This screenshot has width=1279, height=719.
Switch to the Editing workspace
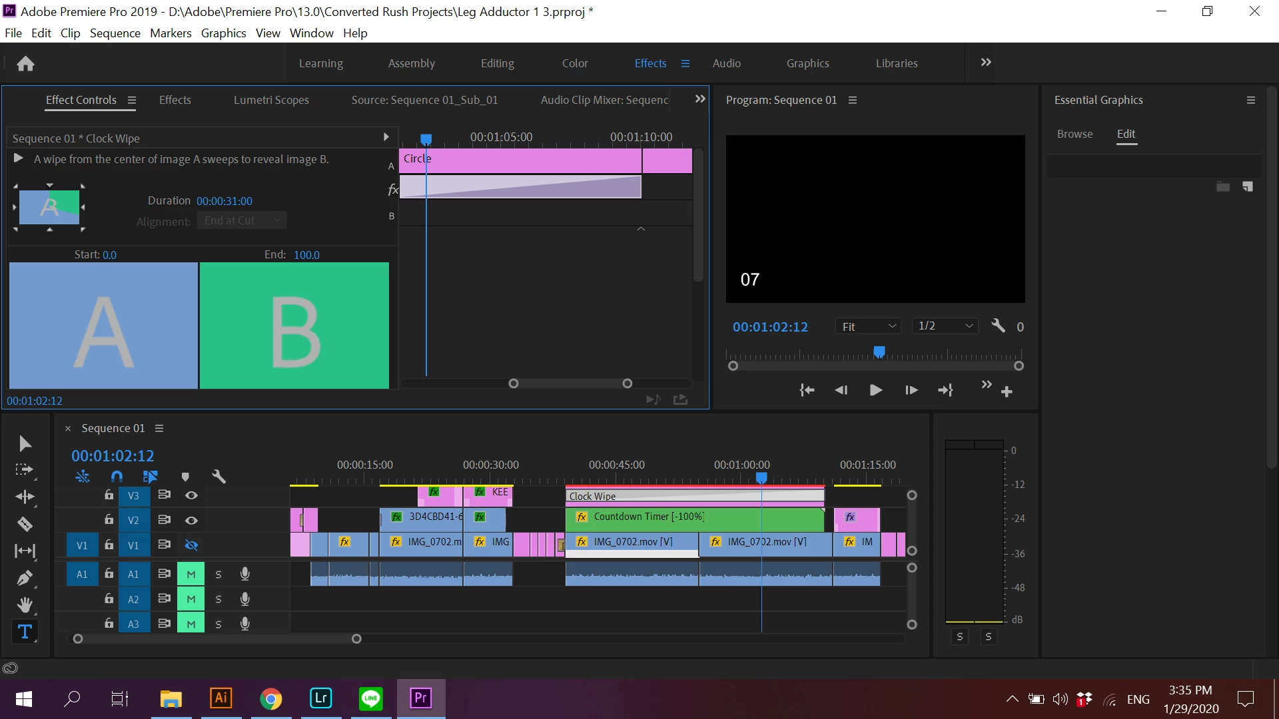(x=498, y=63)
